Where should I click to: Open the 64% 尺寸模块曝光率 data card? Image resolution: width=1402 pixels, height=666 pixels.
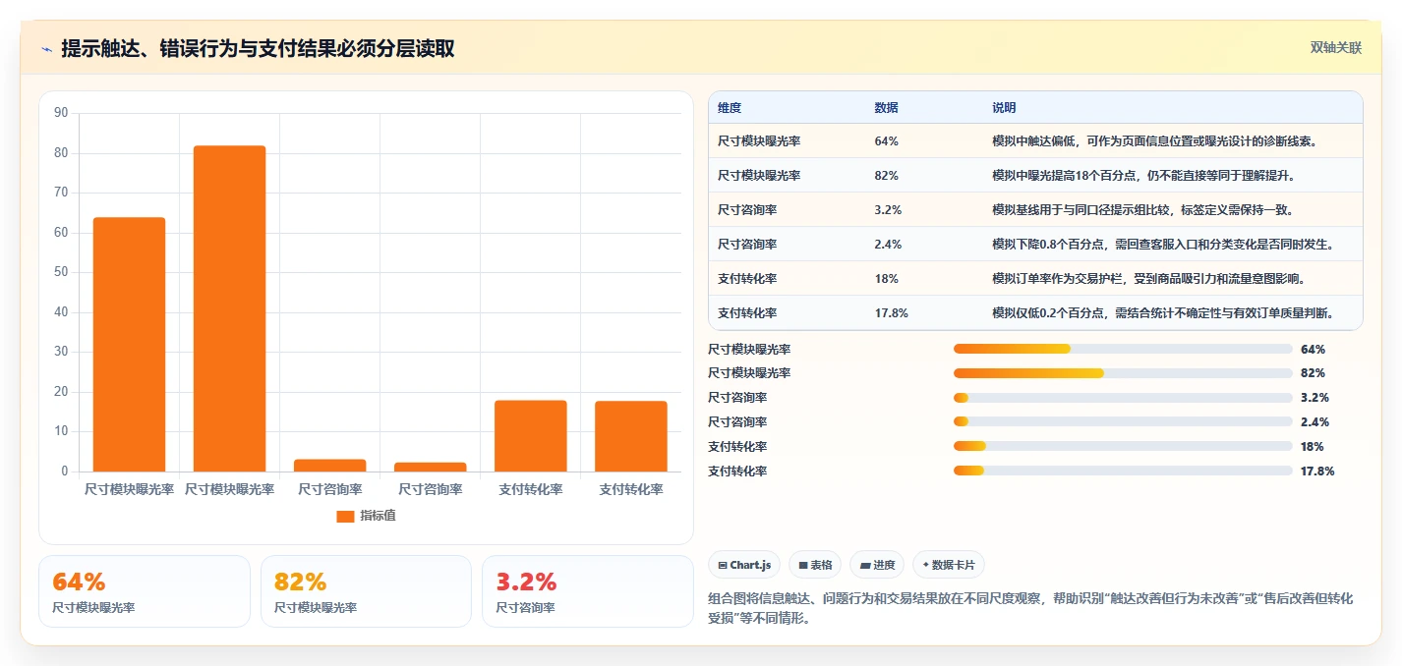pos(145,591)
